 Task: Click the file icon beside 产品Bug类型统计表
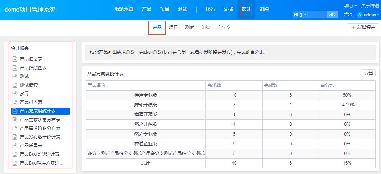[15, 154]
